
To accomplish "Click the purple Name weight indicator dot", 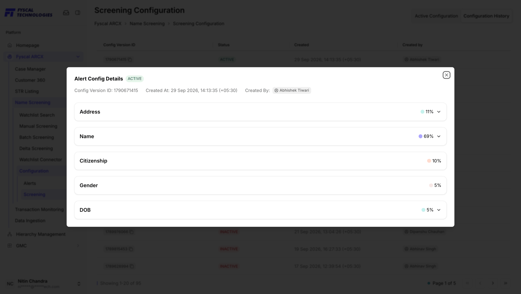I will click(420, 136).
